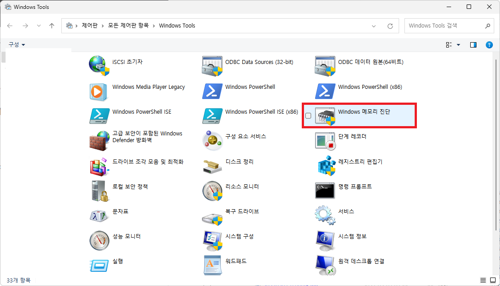Viewport: 500px width, 286px height.
Task: Select the Windows PowerShell icon
Action: 212,91
